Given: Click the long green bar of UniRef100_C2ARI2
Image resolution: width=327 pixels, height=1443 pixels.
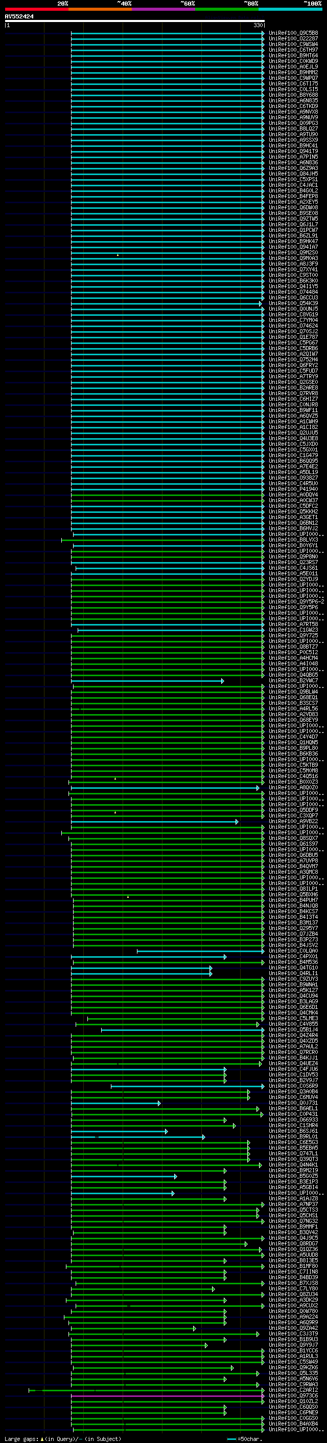Looking at the screenshot, I should [147, 1390].
